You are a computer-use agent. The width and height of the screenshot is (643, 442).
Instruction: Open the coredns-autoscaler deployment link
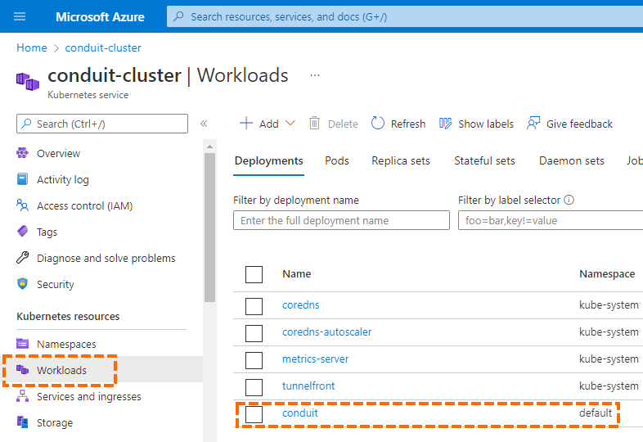click(x=327, y=332)
